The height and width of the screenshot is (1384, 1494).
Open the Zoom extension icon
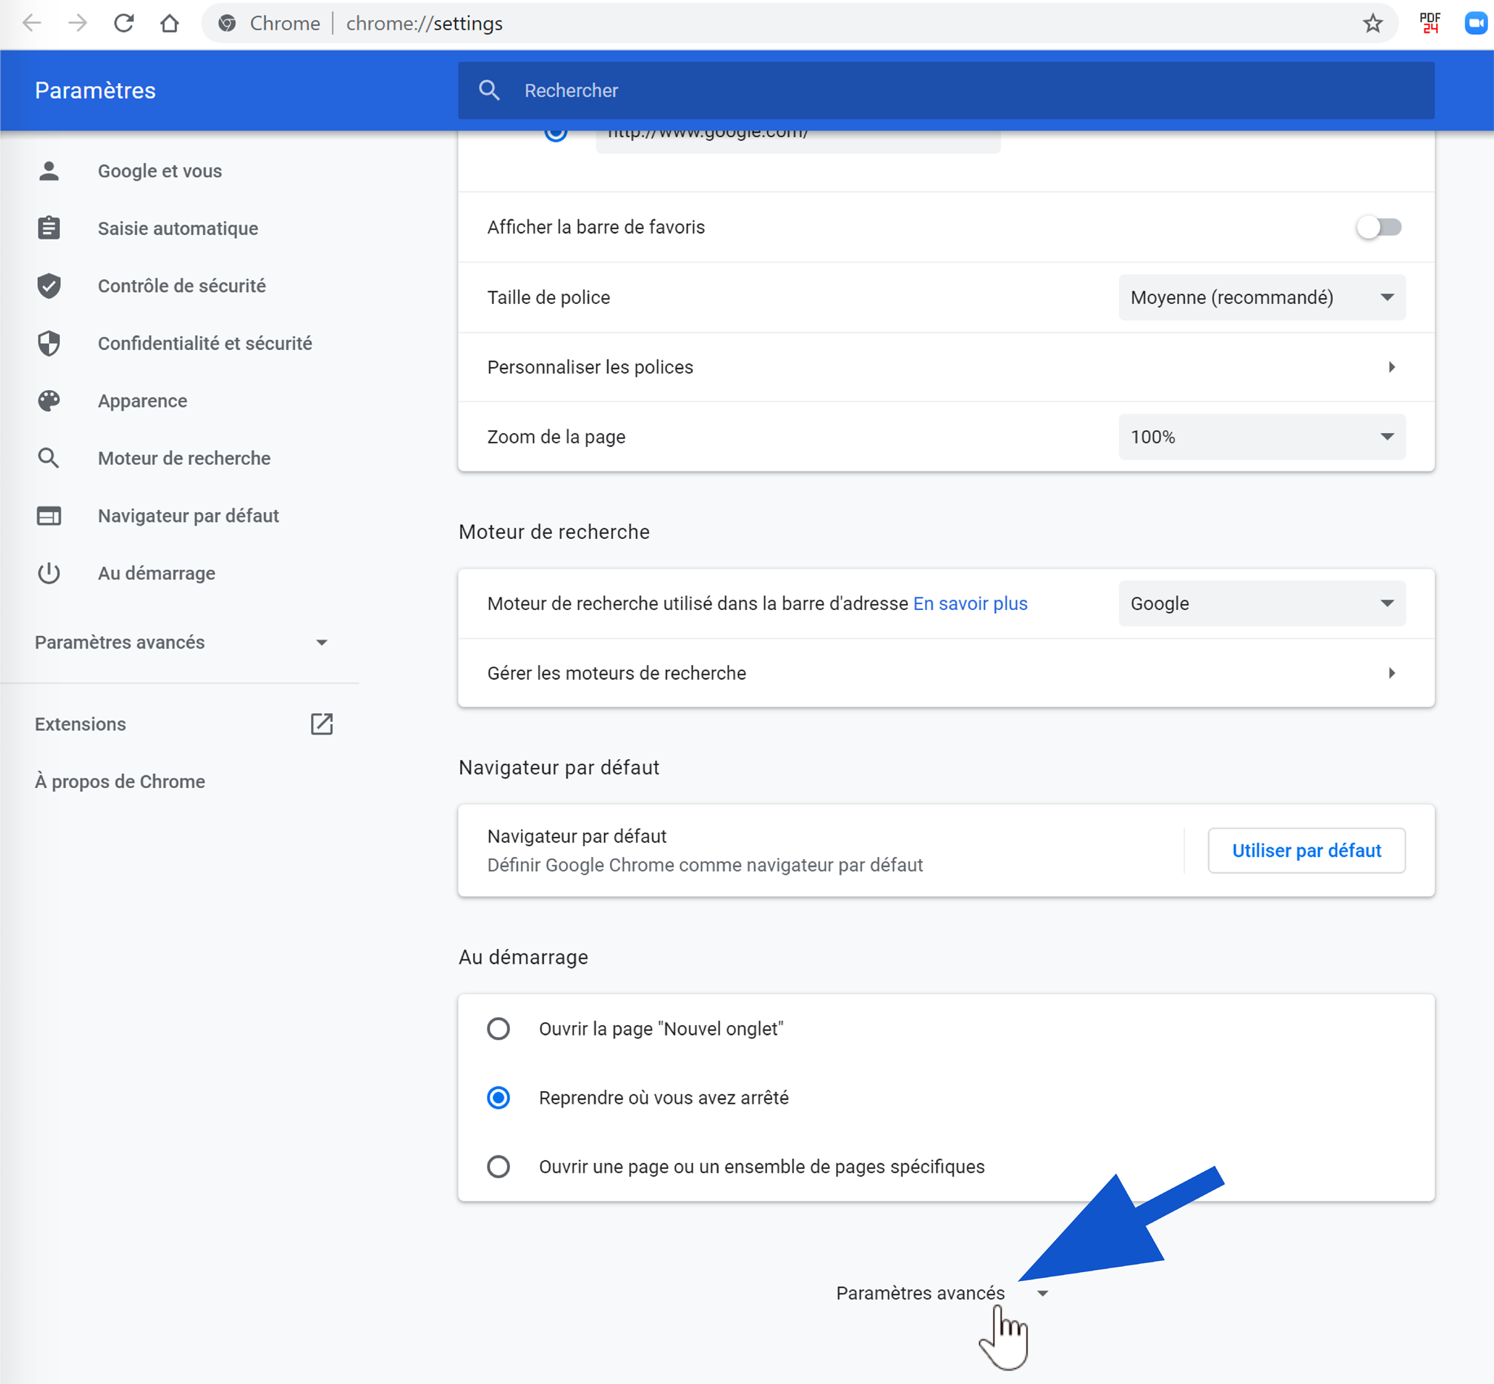click(x=1475, y=23)
